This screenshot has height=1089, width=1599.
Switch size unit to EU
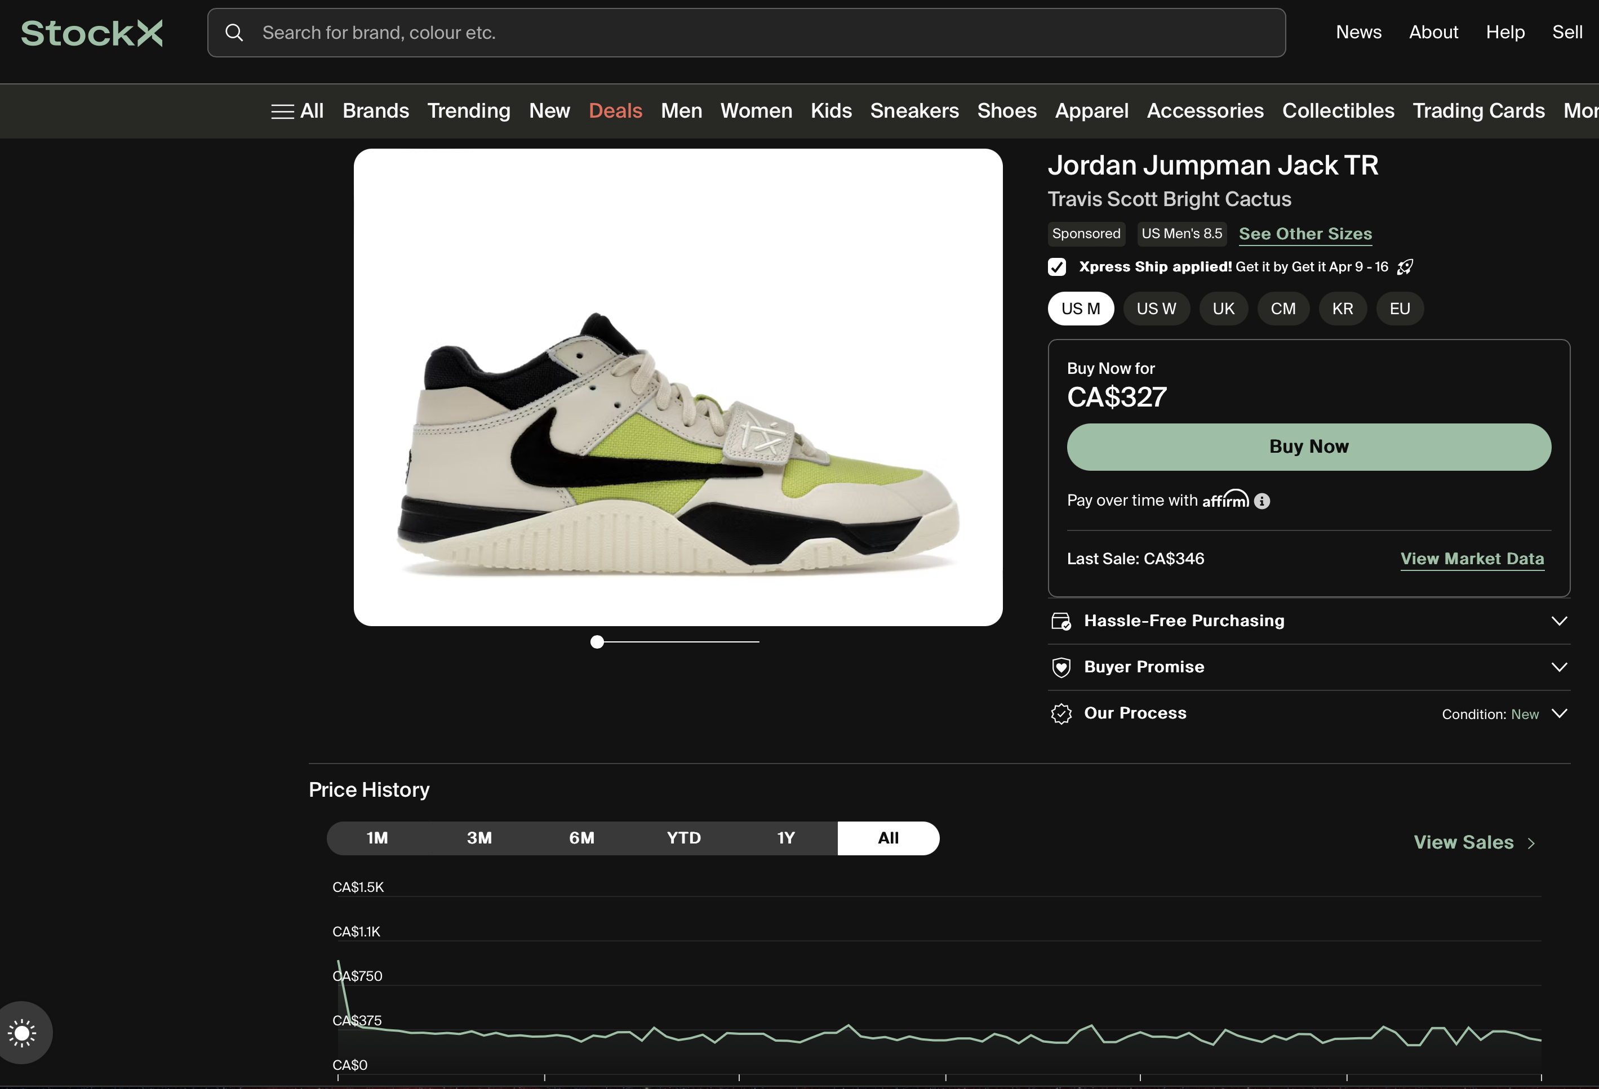point(1400,309)
